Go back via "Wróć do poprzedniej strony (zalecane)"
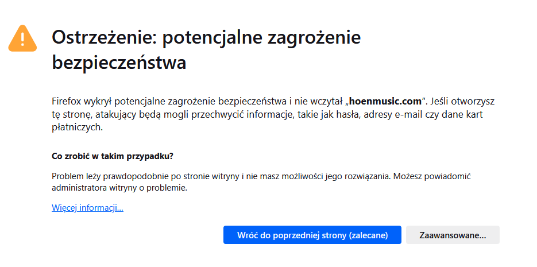537x267 pixels. click(312, 235)
